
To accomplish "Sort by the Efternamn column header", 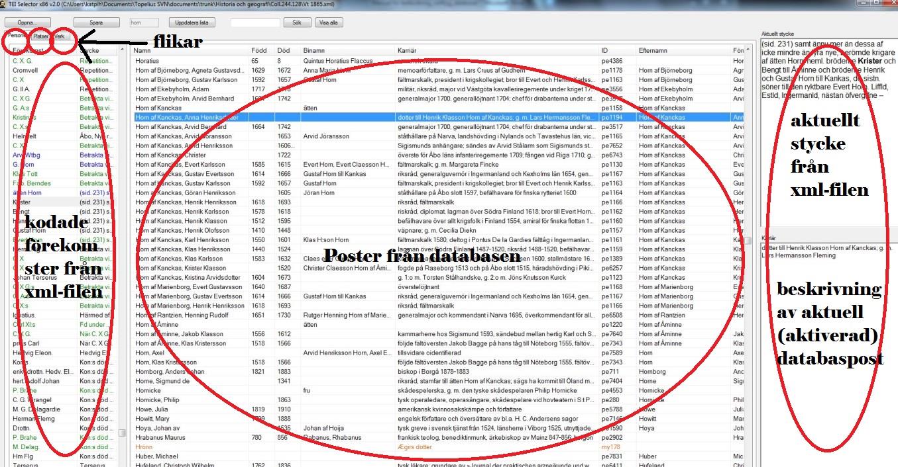I will point(684,50).
